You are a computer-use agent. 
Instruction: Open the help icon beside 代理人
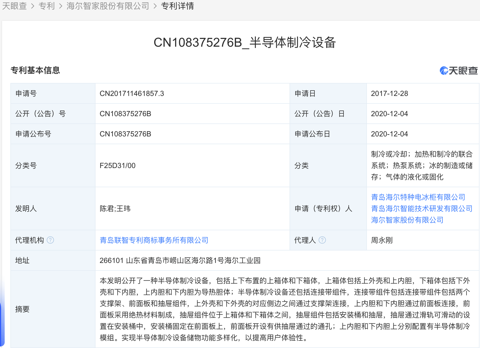(x=323, y=240)
